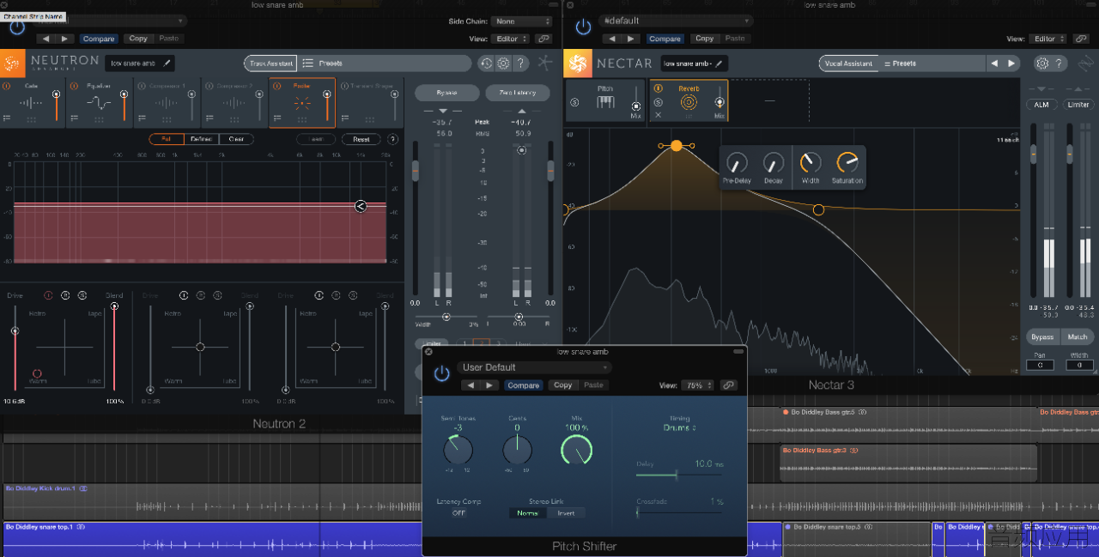Click Exciter band handle on spectrum
The width and height of the screenshot is (1099, 557).
tap(361, 205)
